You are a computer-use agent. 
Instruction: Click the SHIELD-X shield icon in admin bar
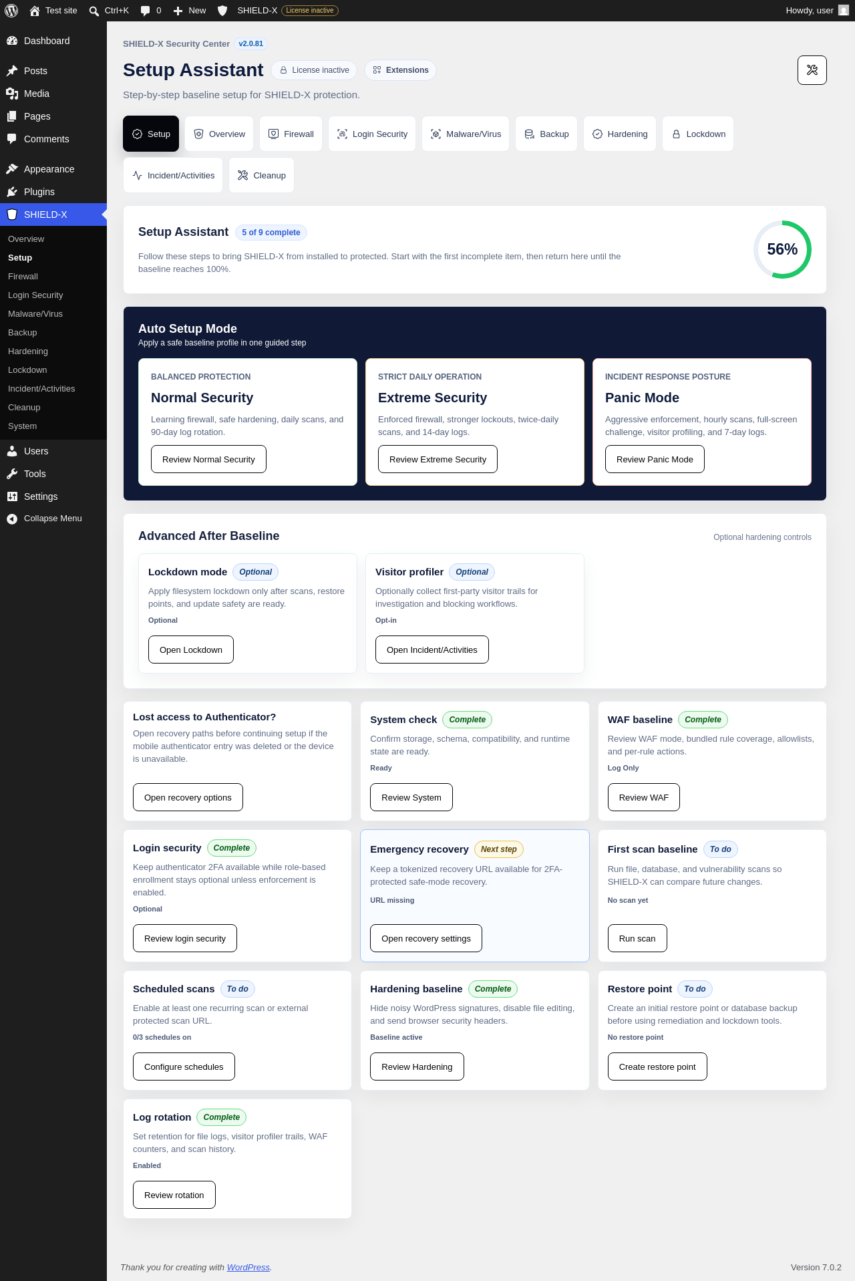click(x=223, y=11)
